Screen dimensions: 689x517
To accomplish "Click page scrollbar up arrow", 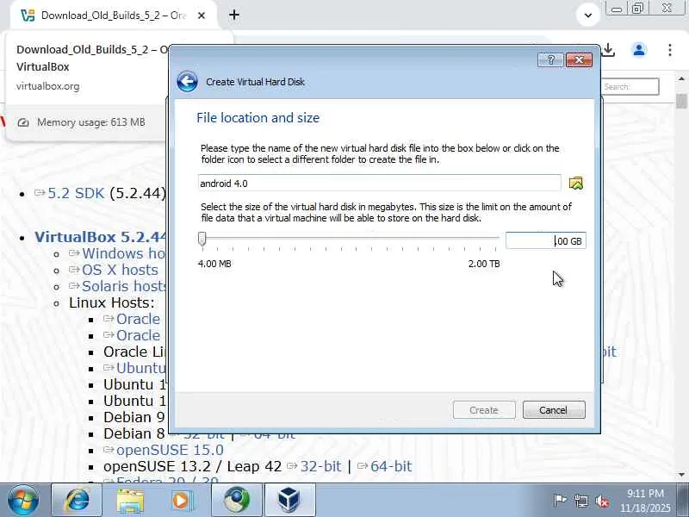I will coord(681,79).
